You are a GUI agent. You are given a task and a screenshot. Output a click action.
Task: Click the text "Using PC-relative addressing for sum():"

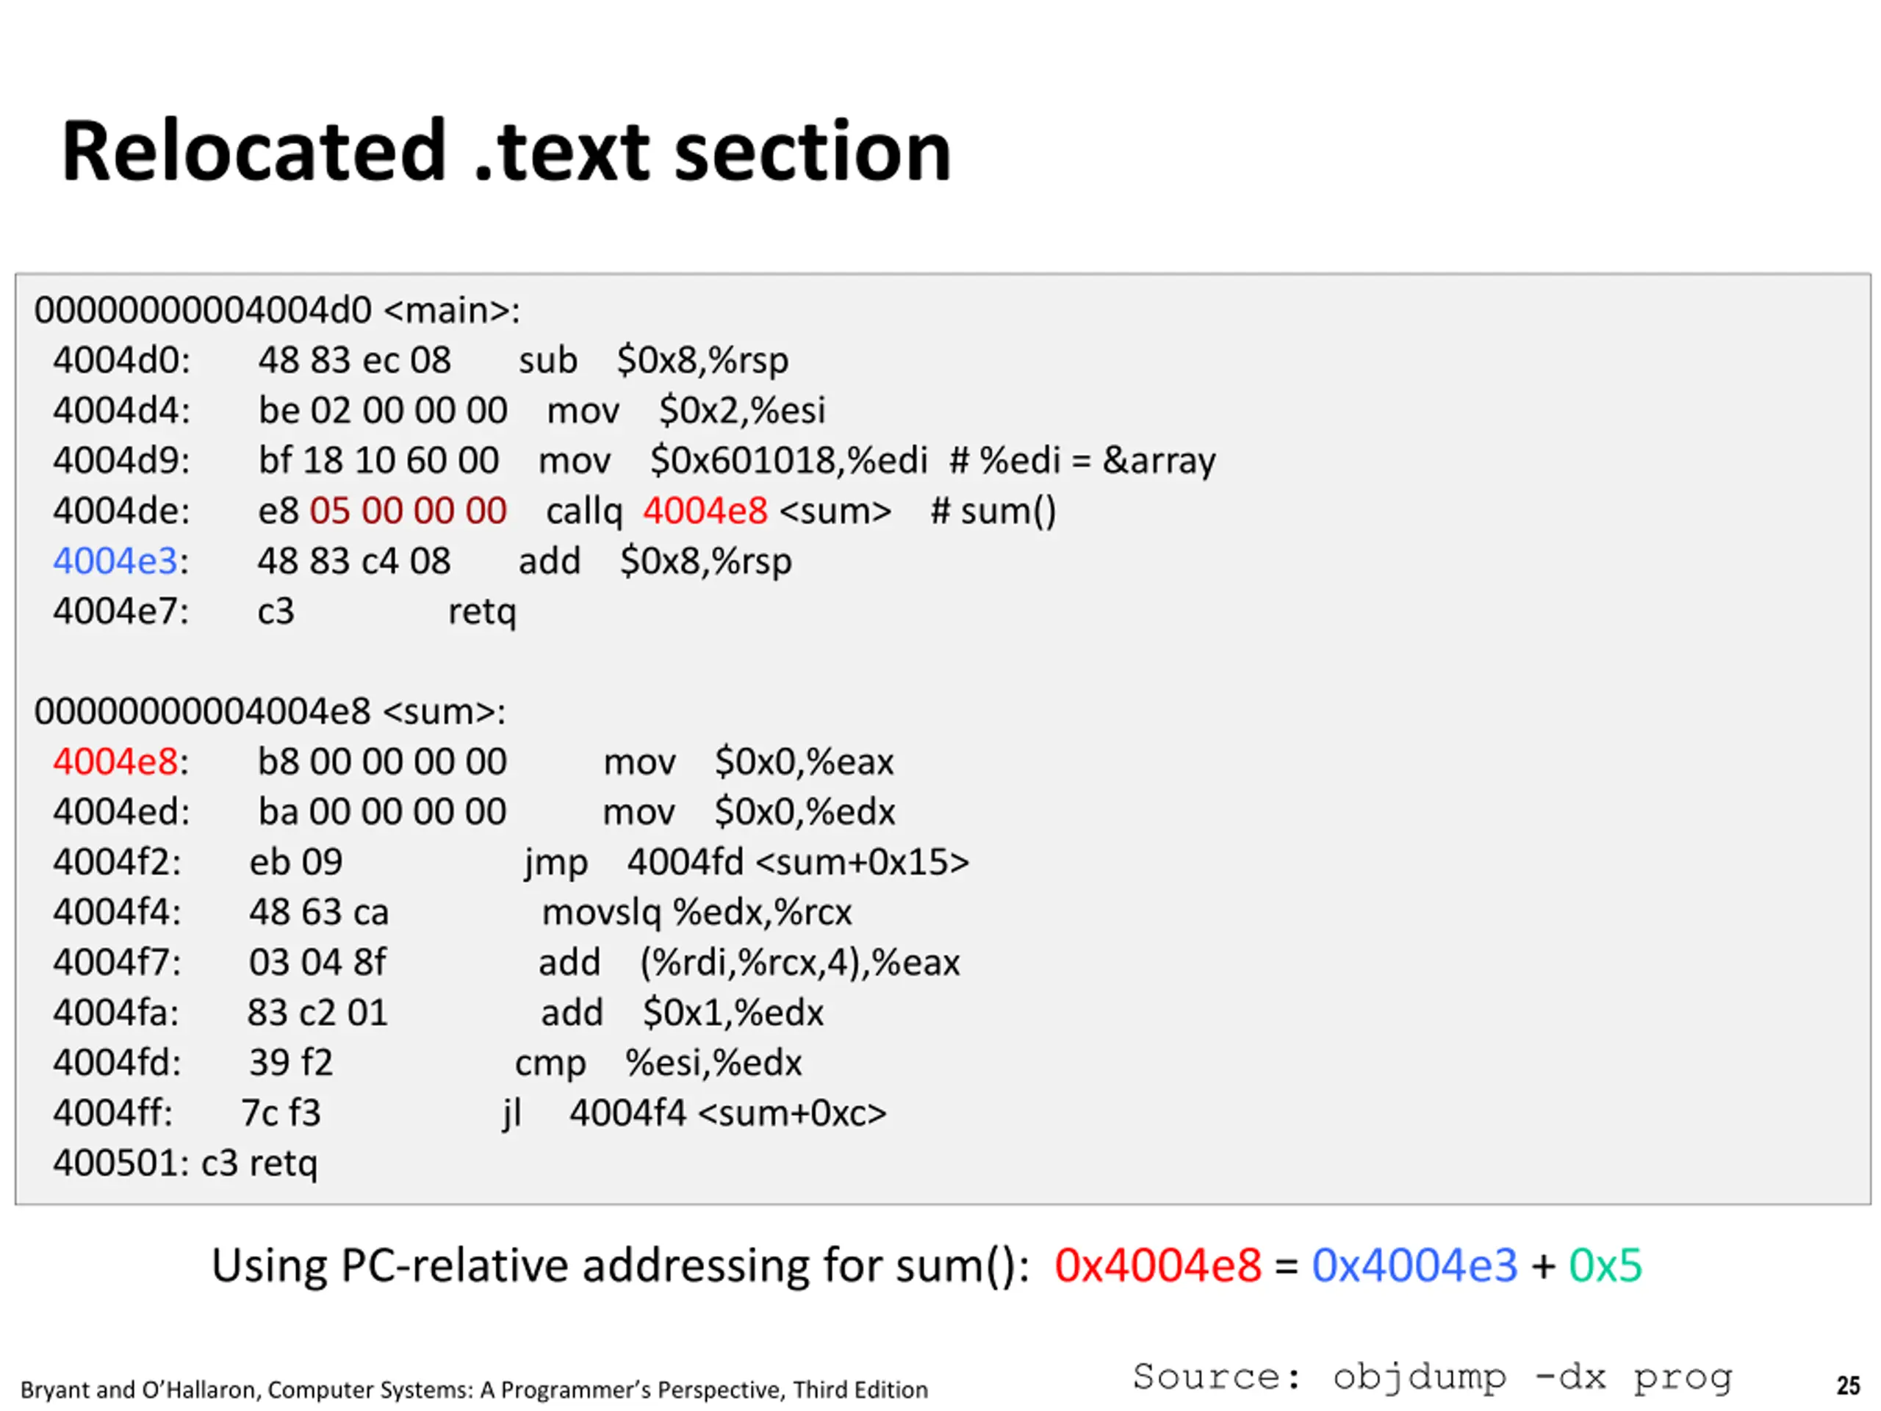[621, 1265]
